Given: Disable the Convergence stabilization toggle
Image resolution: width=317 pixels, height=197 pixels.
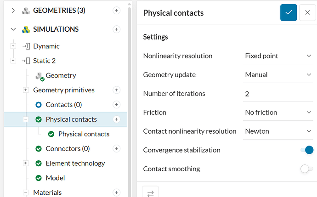Looking at the screenshot, I should pos(306,150).
